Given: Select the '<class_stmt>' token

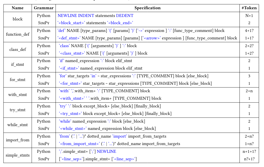Looking at the screenshot, I should [72, 53].
